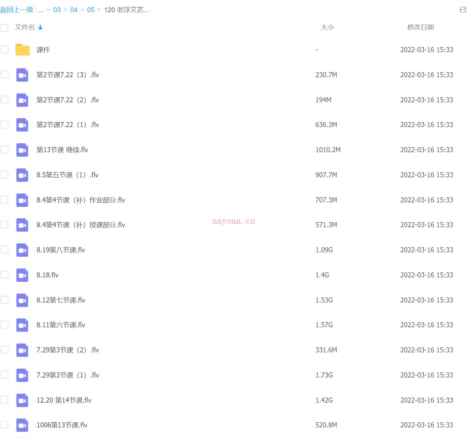Image resolution: width=467 pixels, height=442 pixels.
Task: Open file 1006第13节课.flv
Action: (62, 425)
